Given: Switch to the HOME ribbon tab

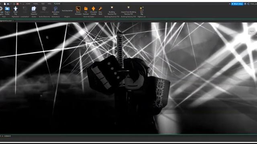Looking at the screenshot, I should click(28, 4).
